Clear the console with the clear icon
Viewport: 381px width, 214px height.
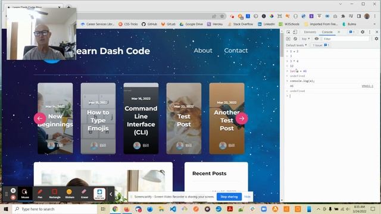(295, 39)
